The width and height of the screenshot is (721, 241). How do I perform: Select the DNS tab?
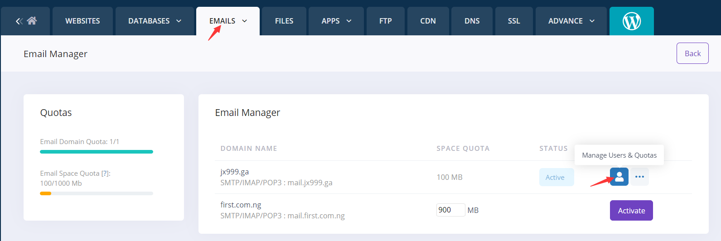click(472, 21)
